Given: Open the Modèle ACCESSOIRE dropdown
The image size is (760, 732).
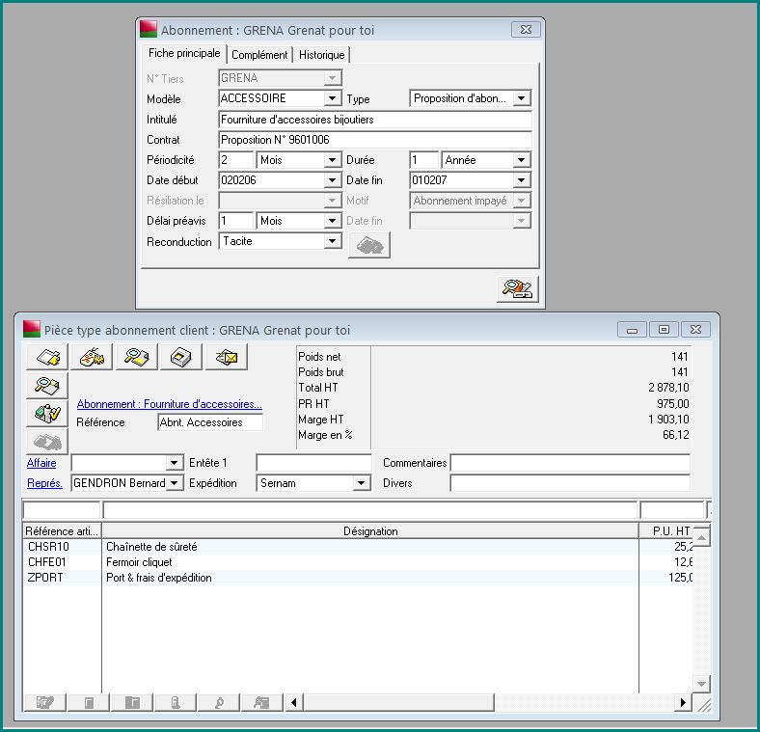Looking at the screenshot, I should click(332, 98).
